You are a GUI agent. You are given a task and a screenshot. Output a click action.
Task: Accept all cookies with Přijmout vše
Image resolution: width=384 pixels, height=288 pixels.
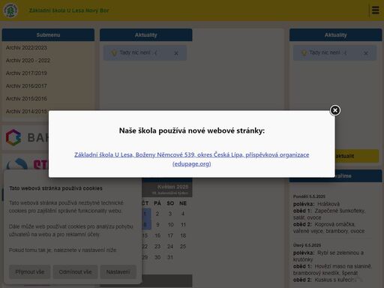point(30,271)
